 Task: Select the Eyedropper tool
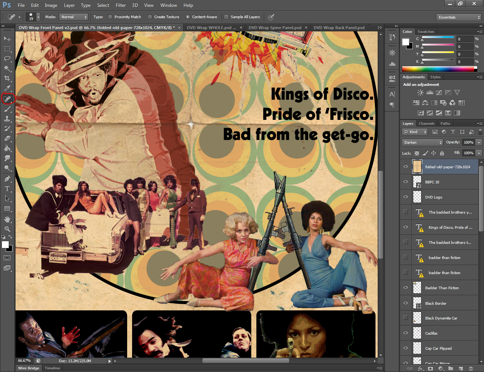coord(7,88)
